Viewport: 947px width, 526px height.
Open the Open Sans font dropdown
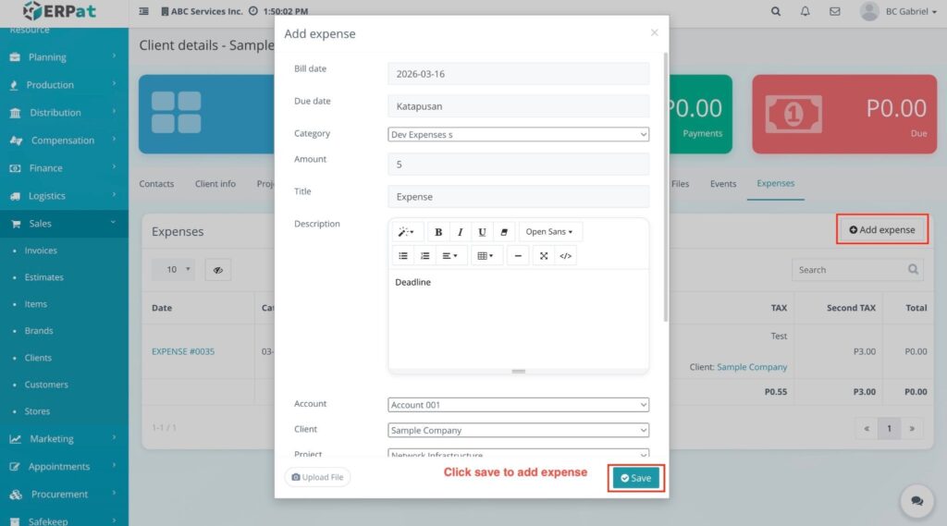pos(549,232)
